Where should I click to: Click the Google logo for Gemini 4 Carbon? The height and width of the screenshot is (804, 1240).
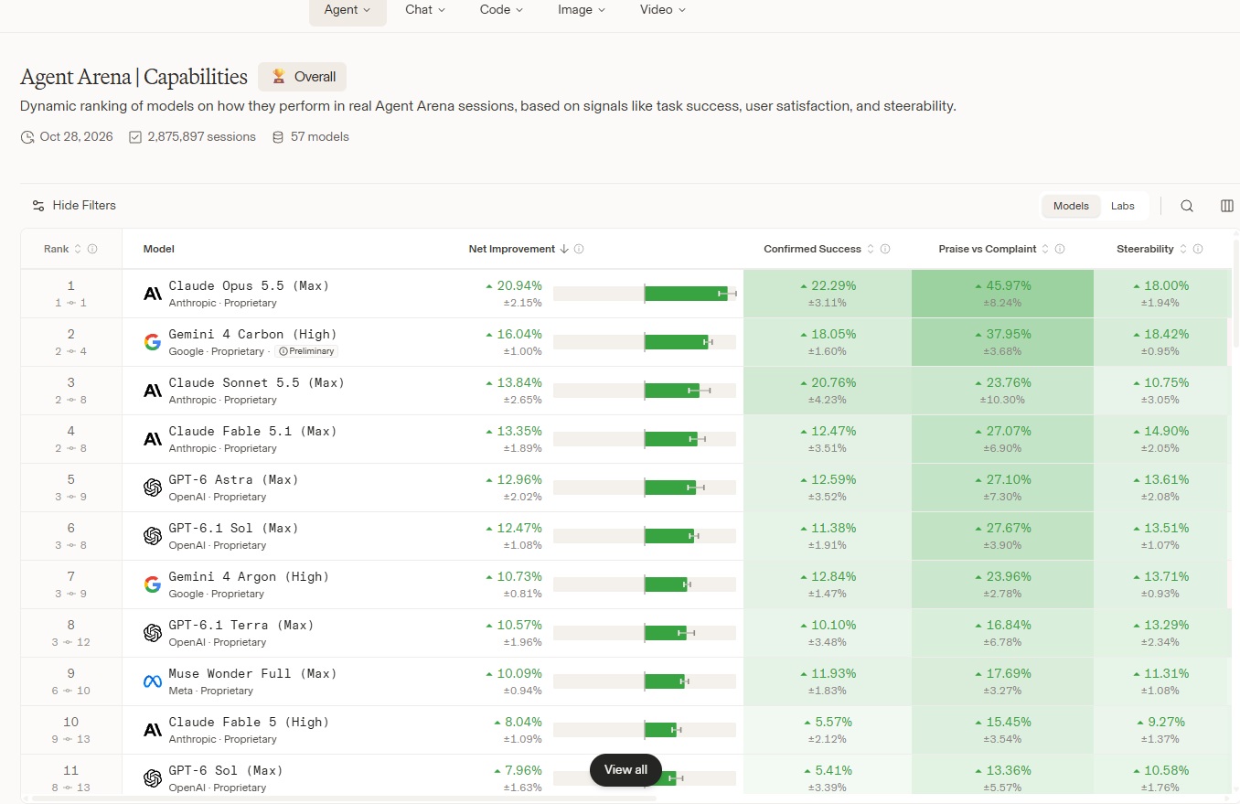[153, 342]
